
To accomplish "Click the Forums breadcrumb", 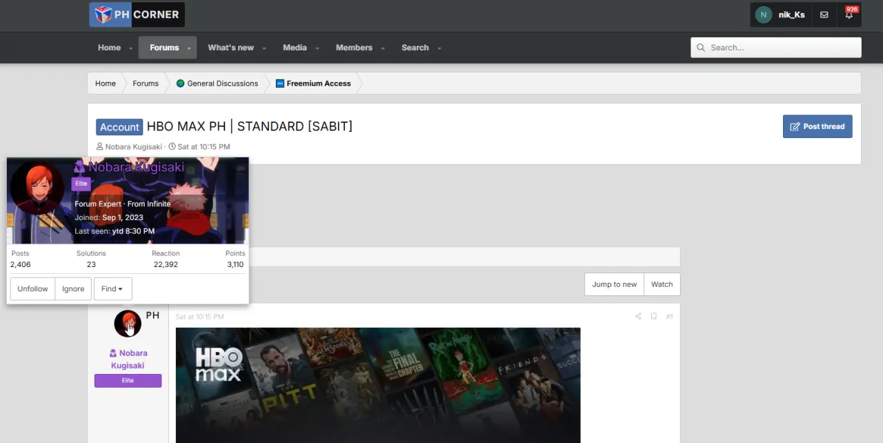I will pyautogui.click(x=146, y=83).
